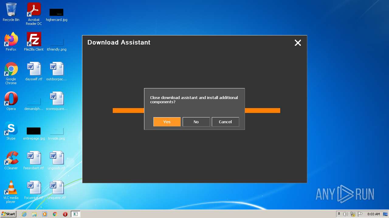Select demandph... desktop file

34,104
